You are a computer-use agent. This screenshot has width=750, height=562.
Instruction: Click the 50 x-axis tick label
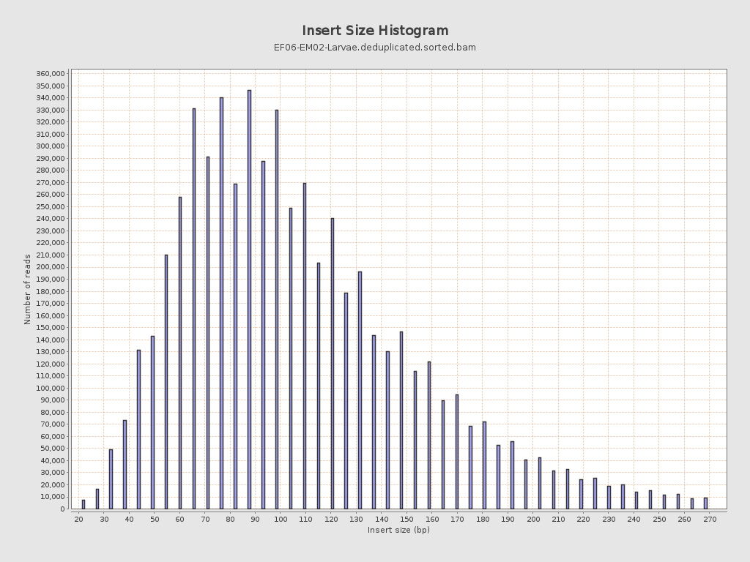(155, 519)
